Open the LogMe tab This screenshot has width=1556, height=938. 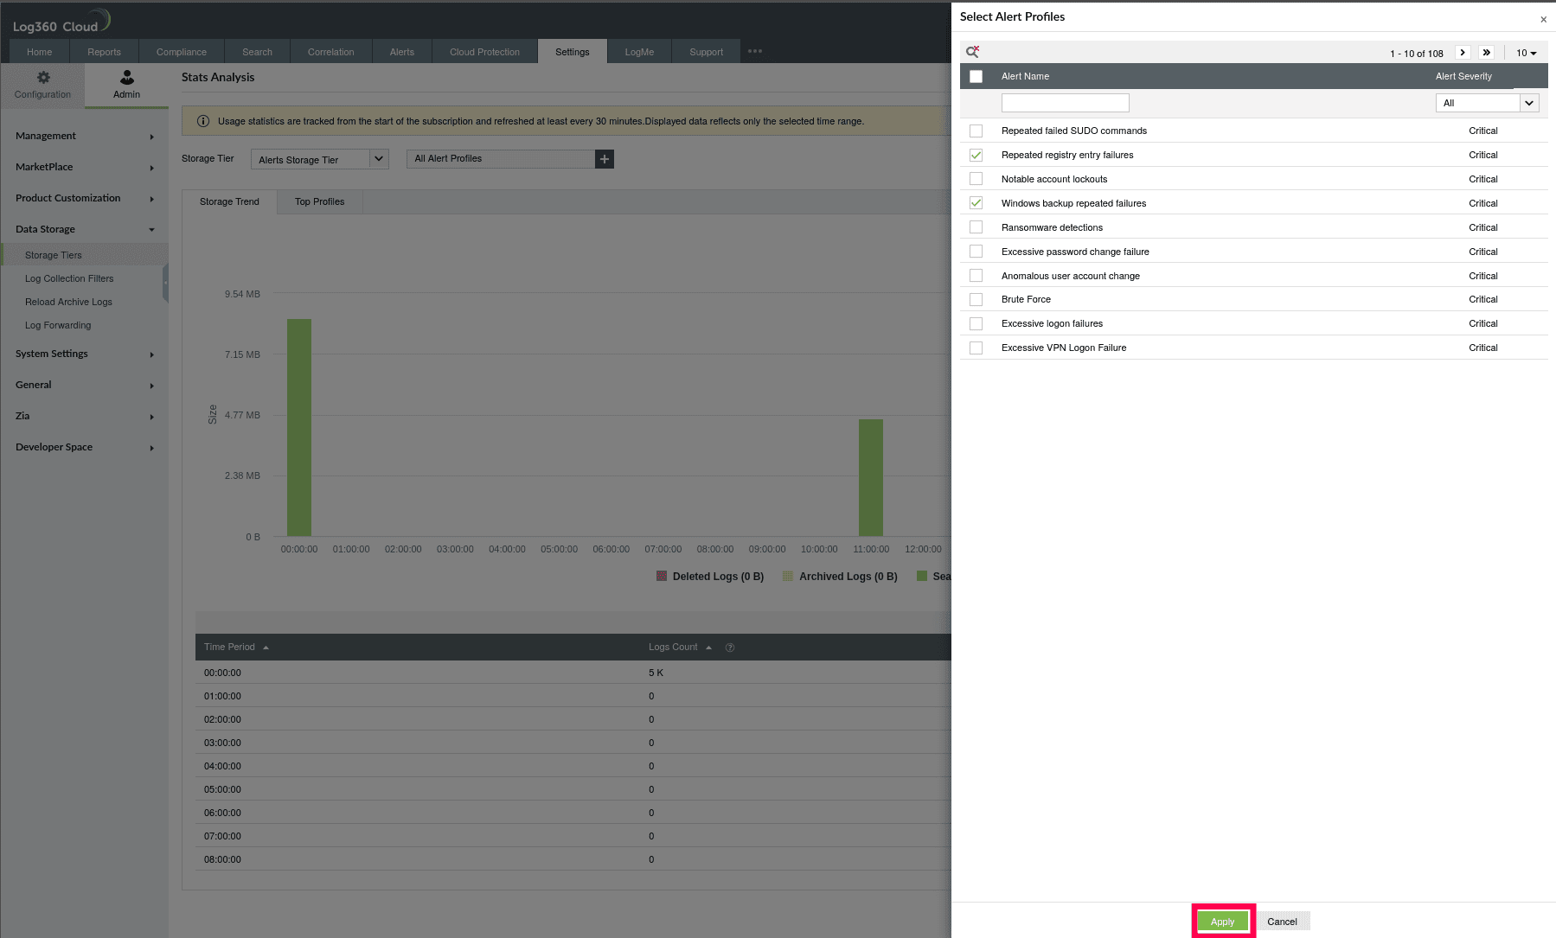(639, 52)
